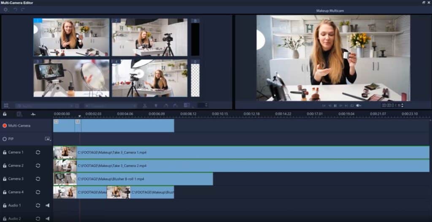Switch to camera 4 preview thumbnail
This screenshot has width=432, height=222.
pos(150,78)
